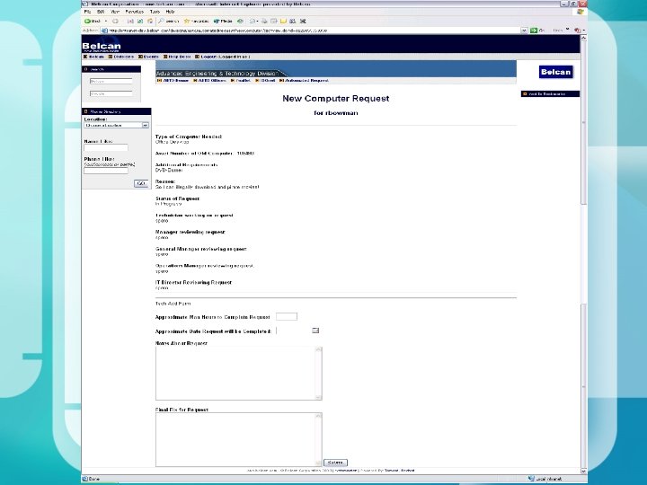
Task: Click the Refresh toolbar icon
Action: [x=140, y=21]
